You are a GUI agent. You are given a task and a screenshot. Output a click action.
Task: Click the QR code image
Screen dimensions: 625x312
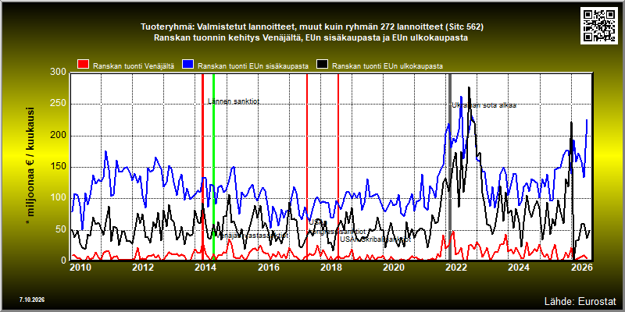[598, 25]
